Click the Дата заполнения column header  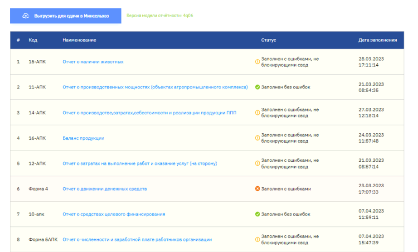[377, 40]
